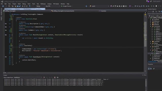162x91 pixels.
Task: Click Alphabetical sort icon in Properties panel
Action: (x=151, y=69)
